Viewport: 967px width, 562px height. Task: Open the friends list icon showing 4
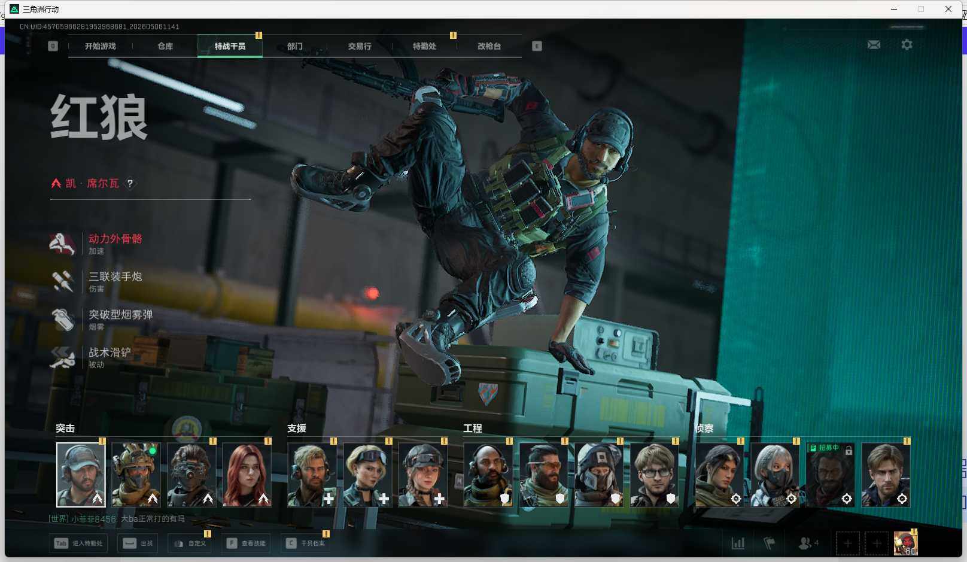(808, 543)
